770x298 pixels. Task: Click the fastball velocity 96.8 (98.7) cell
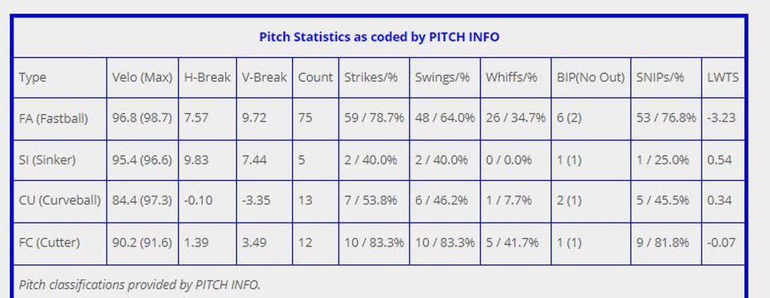[142, 118]
